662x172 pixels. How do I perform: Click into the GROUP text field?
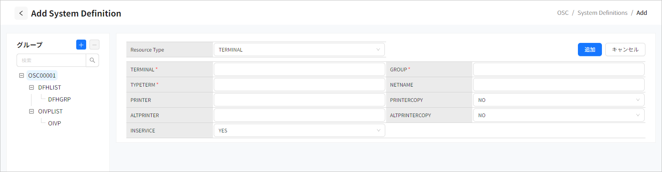coord(558,69)
